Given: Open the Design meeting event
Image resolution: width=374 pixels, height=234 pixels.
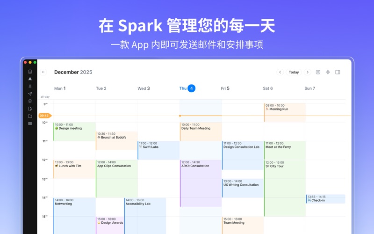Looking at the screenshot, I should tap(75, 132).
